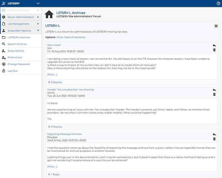Click date Wed, 8 May 2024 16:57:20
The height and width of the screenshot is (178, 222).
tap(67, 140)
